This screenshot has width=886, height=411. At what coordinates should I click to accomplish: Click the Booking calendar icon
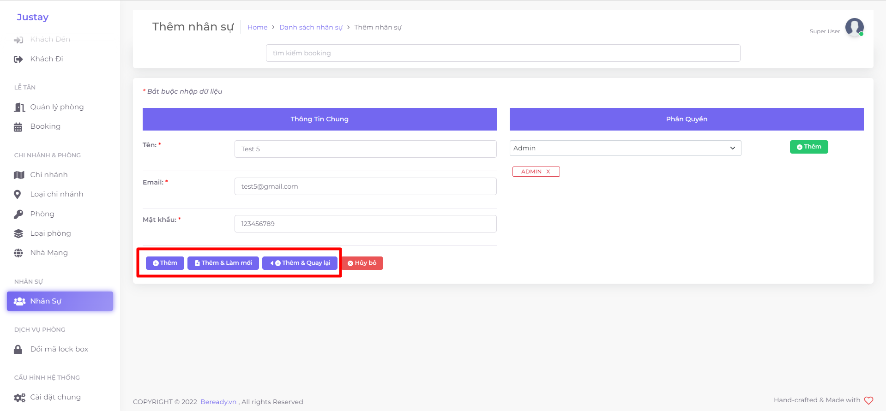click(x=18, y=127)
